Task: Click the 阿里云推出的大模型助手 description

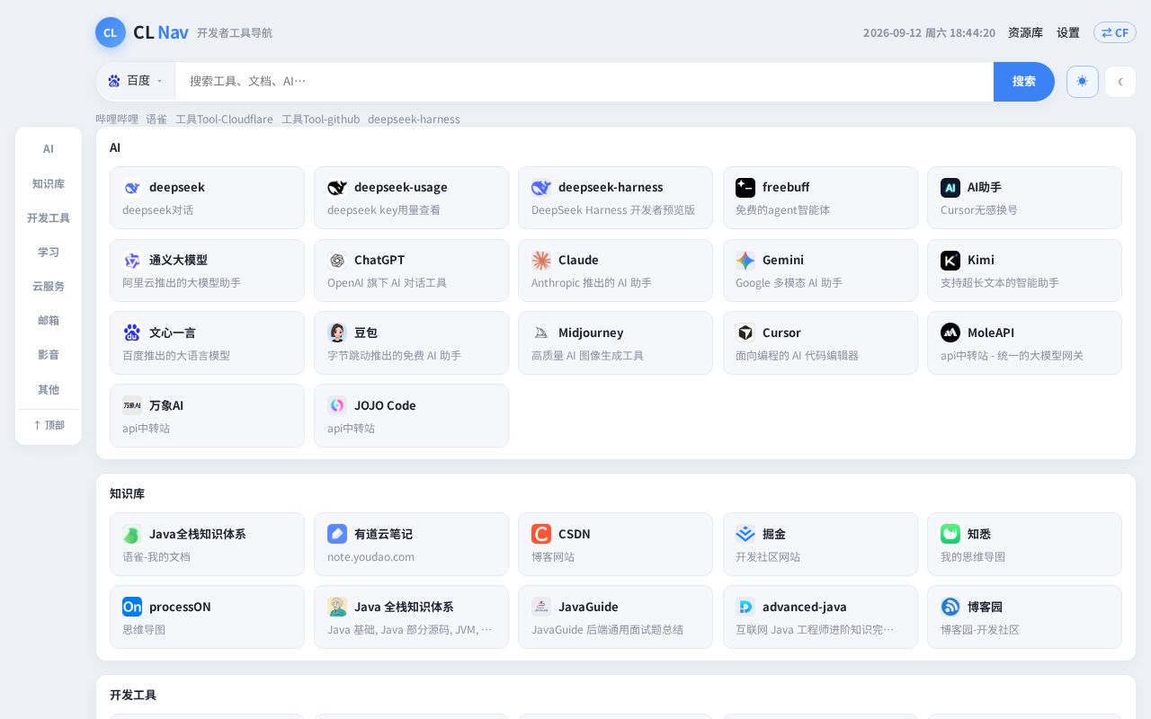Action: click(x=182, y=283)
